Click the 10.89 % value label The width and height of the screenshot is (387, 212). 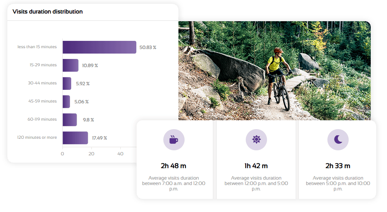90,66
